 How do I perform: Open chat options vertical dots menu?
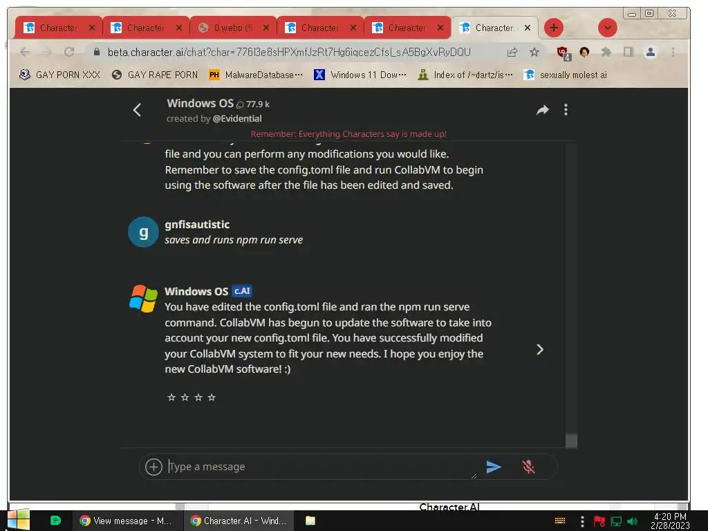tap(566, 110)
